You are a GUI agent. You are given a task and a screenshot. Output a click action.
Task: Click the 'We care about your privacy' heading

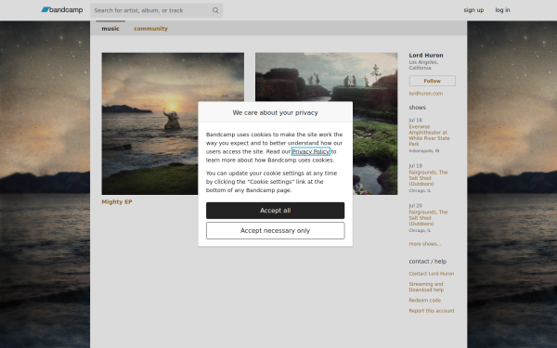point(276,112)
